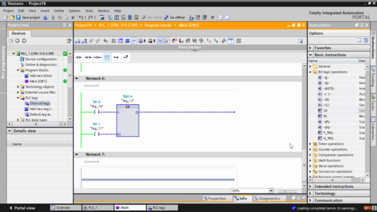Select the SR block in Network 6

[128, 120]
